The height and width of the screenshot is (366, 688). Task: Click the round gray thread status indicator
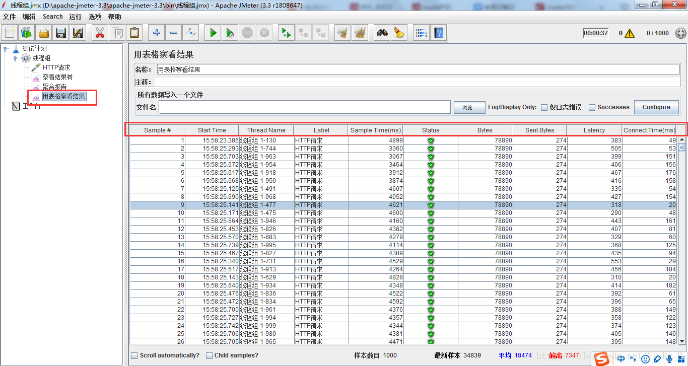tap(680, 33)
